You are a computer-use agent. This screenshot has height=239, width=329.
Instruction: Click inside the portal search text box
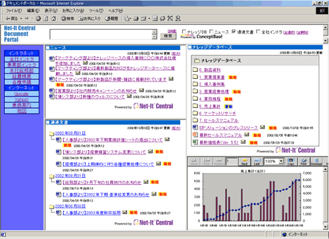point(101,34)
